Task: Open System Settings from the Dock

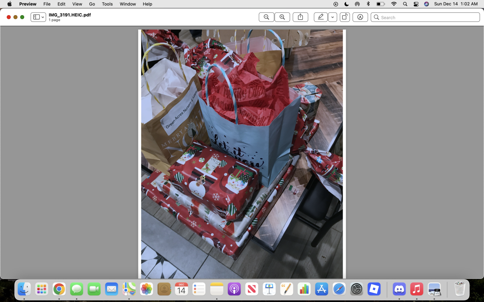Action: [357, 290]
